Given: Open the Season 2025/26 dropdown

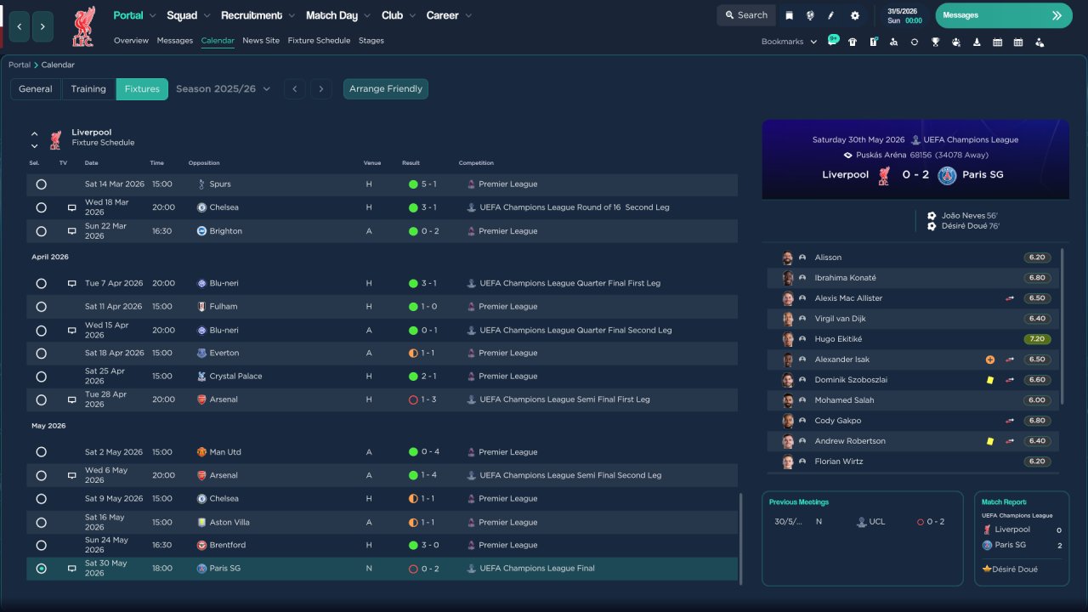Looking at the screenshot, I should coord(224,88).
